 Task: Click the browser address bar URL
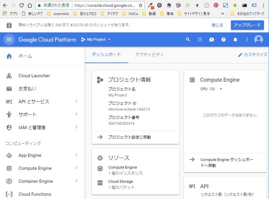[x=105, y=5]
